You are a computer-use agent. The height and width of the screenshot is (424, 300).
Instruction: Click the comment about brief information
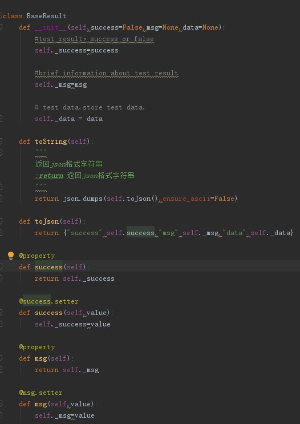(x=107, y=73)
